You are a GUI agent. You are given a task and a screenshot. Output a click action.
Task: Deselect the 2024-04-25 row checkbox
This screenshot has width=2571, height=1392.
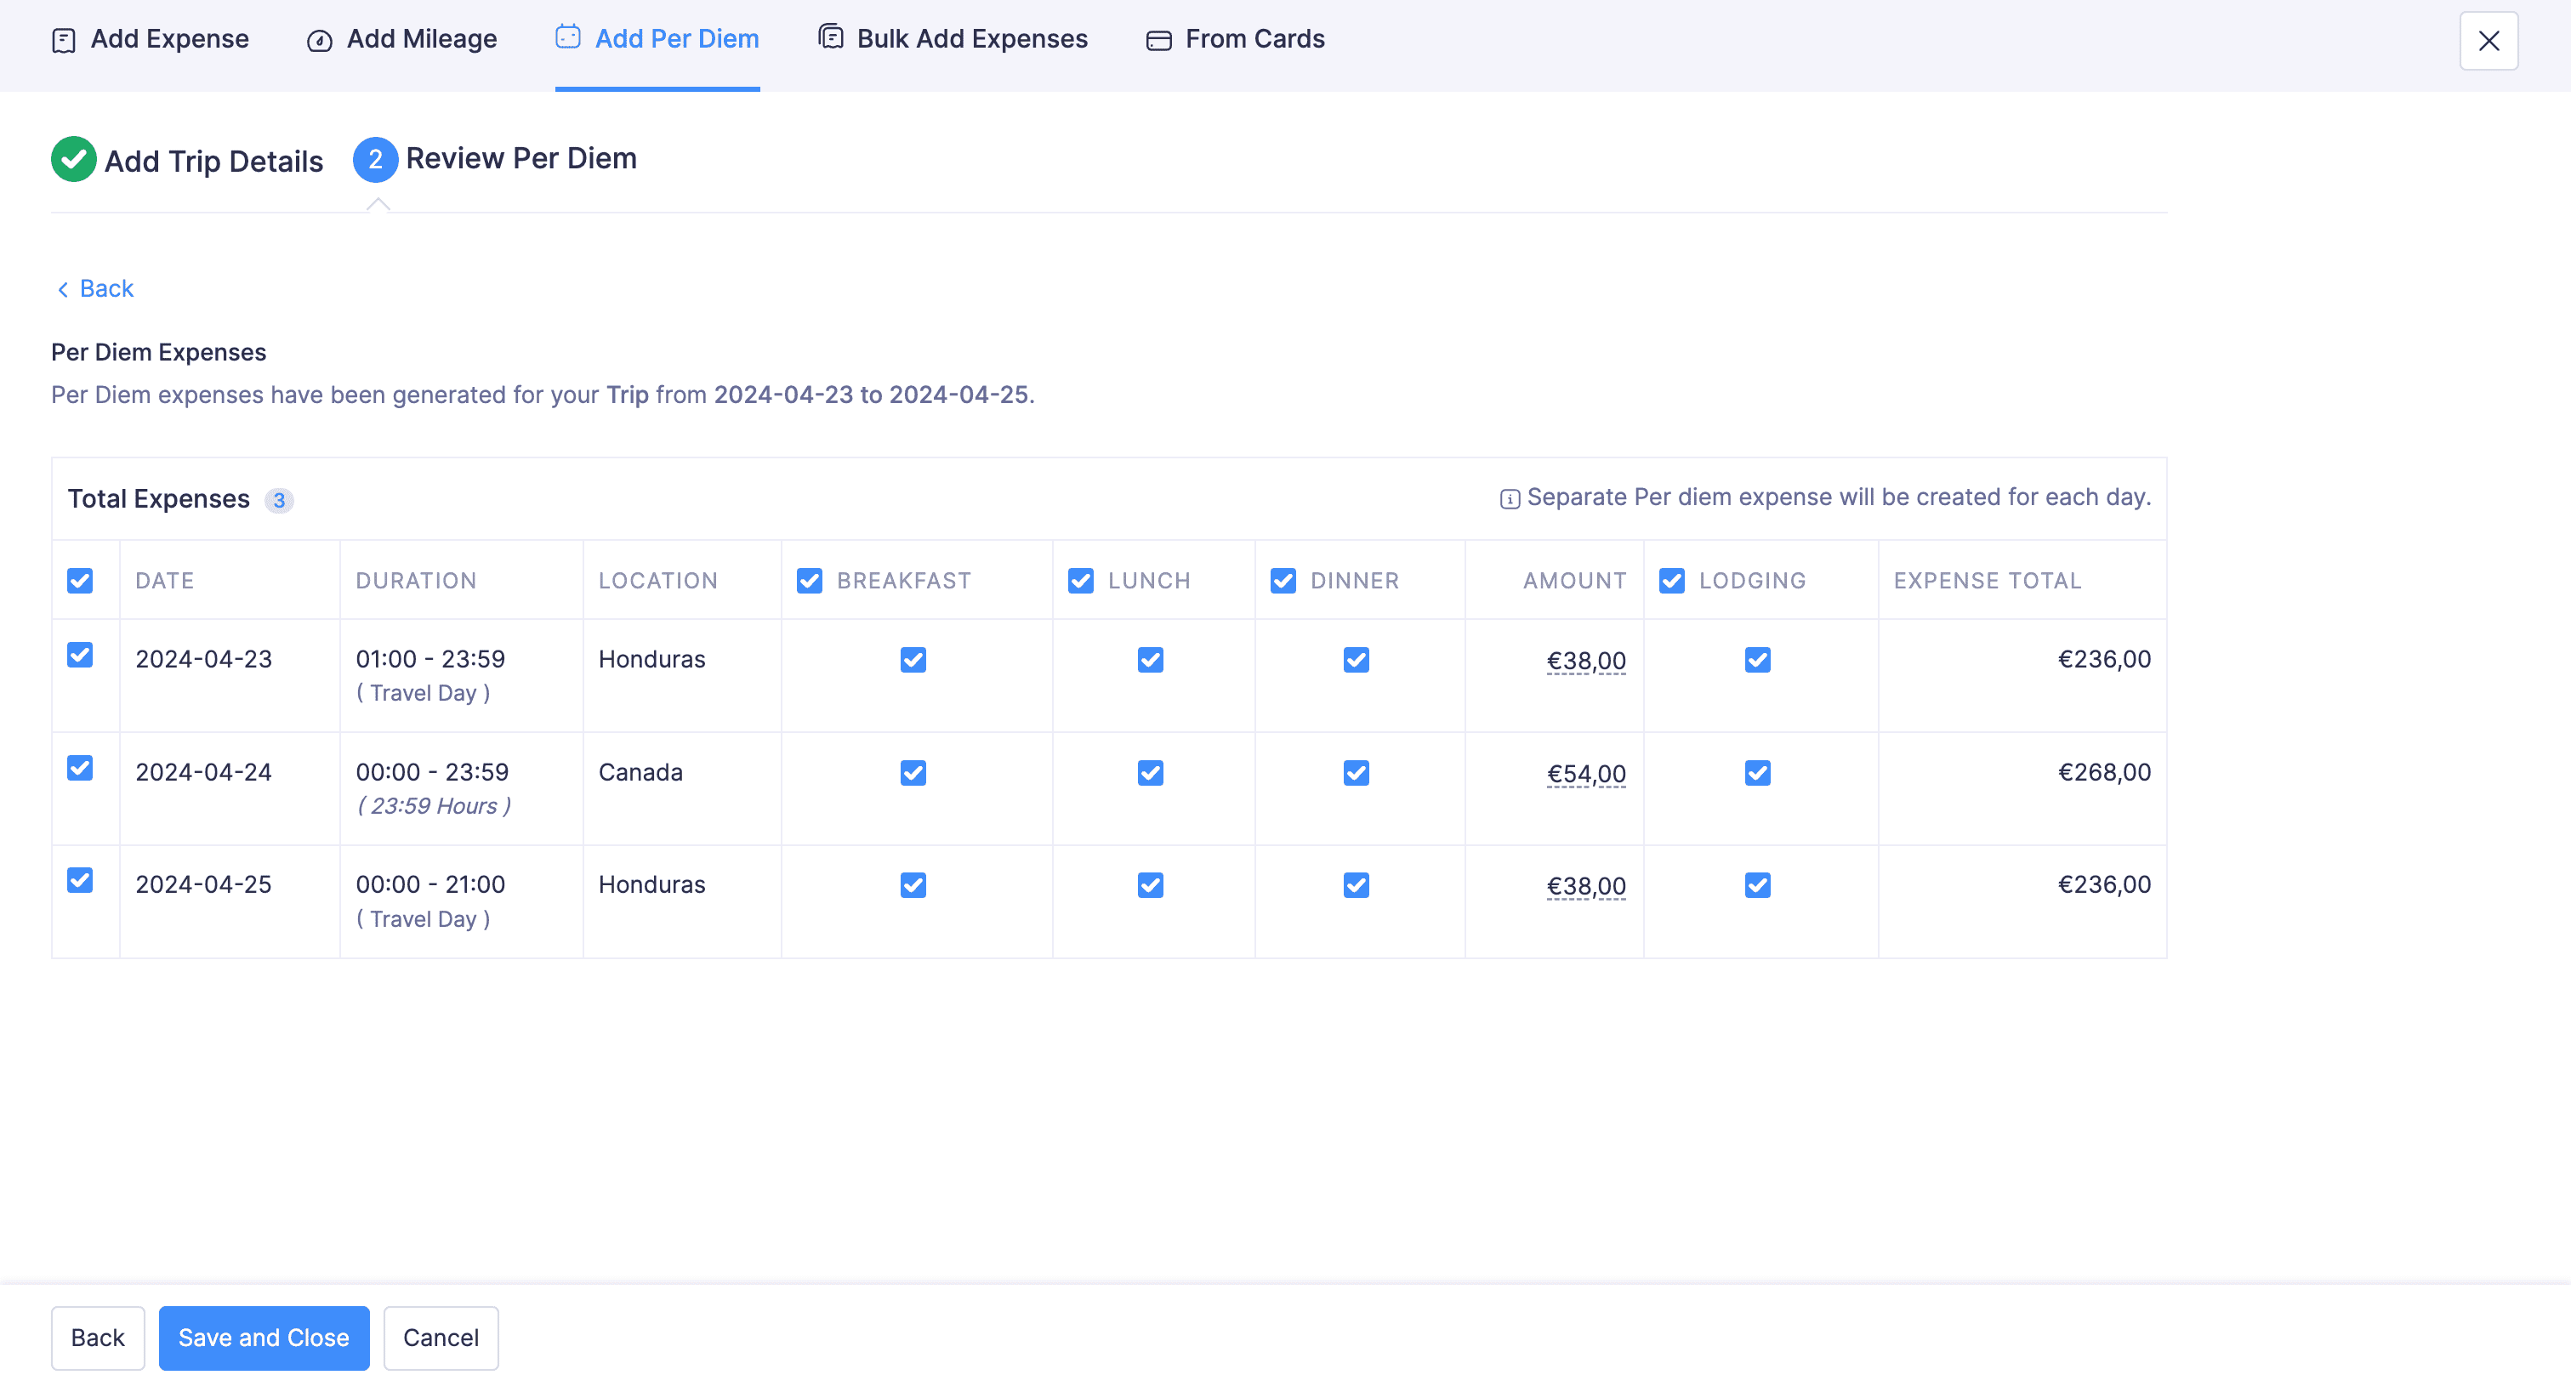pyautogui.click(x=80, y=880)
